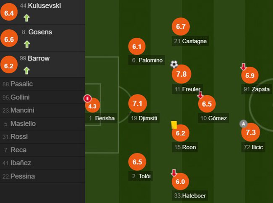Click the yellow card icon on Roon

coord(174,125)
